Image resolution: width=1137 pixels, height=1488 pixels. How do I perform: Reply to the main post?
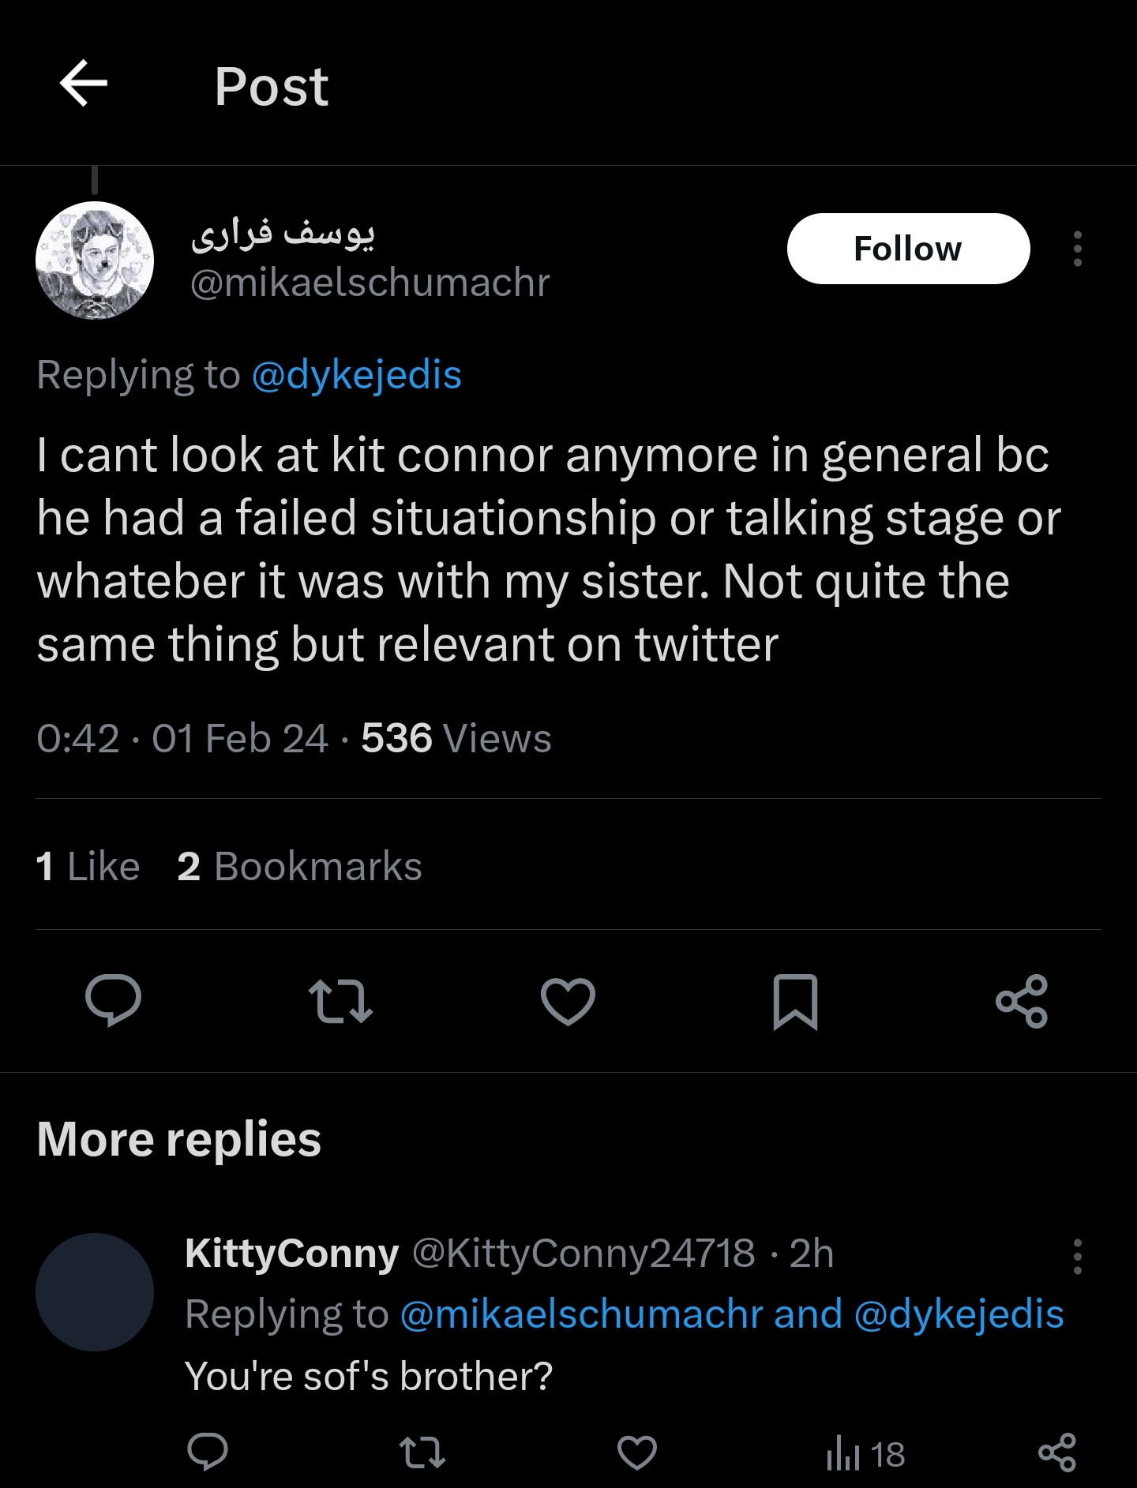(114, 1001)
